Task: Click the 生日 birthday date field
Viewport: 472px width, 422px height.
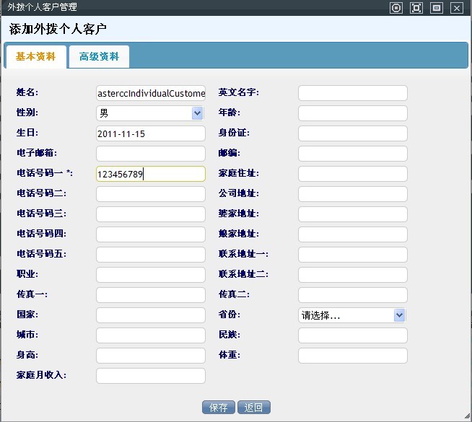Action: (x=150, y=133)
